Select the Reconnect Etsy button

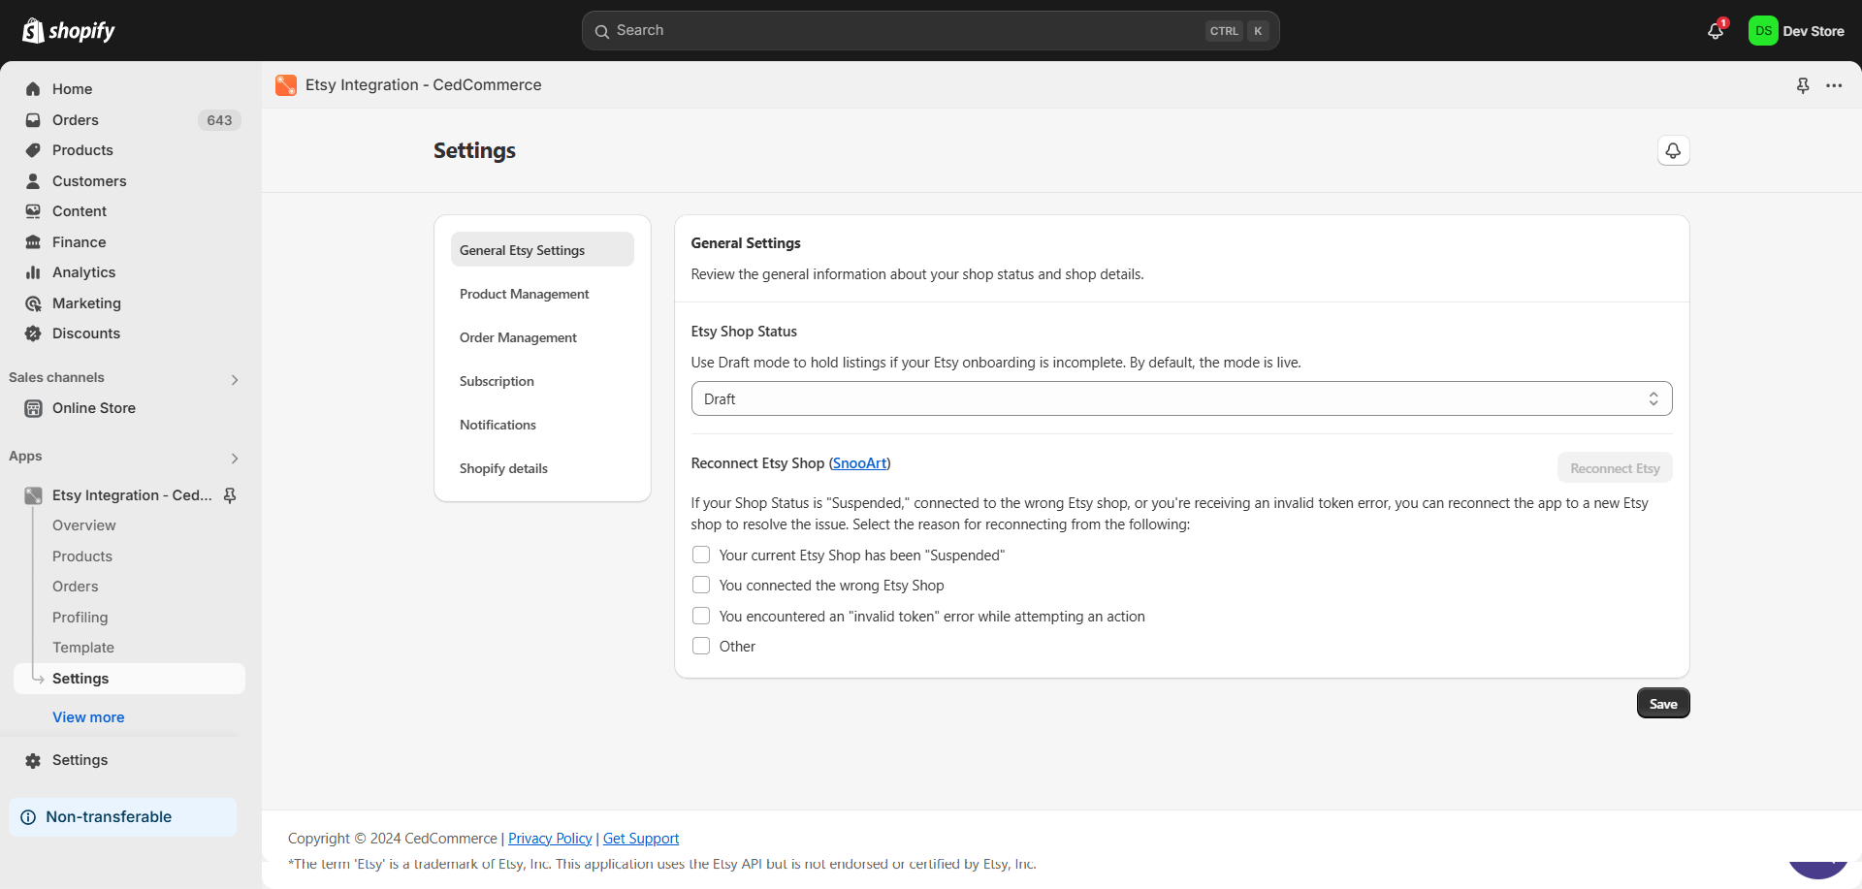tap(1615, 468)
